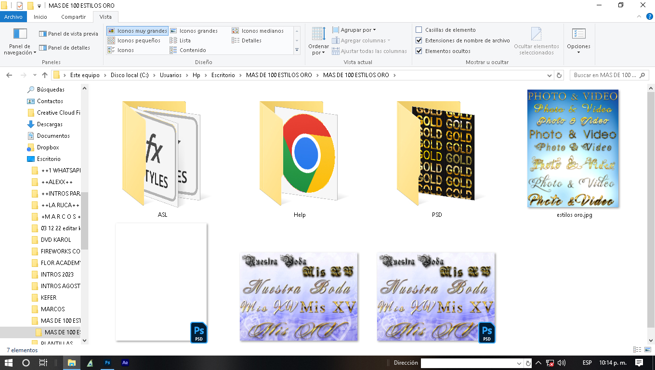This screenshot has width=655, height=370.
Task: Enable Casillas de elemento checkbox
Action: pos(419,30)
